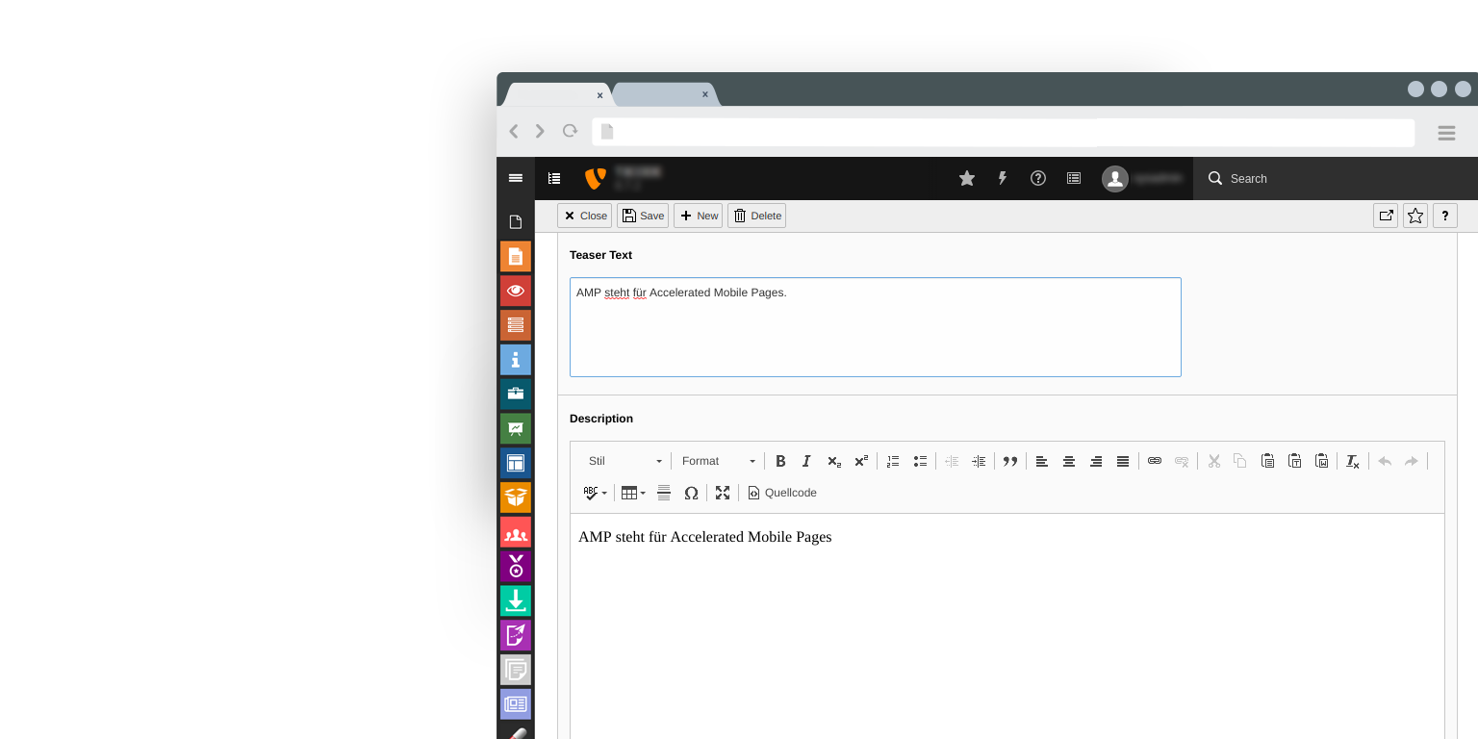This screenshot has width=1478, height=739.
Task: Click the TYPO3 logo
Action: 596,178
